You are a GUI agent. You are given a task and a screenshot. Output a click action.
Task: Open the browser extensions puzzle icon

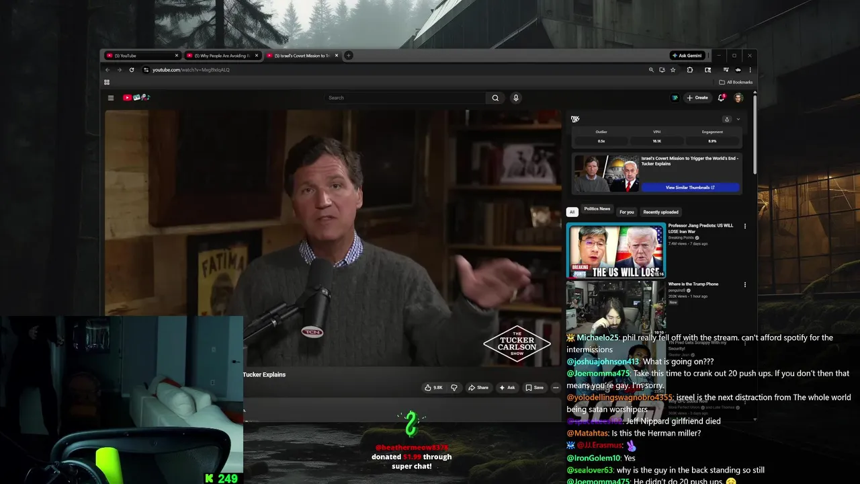coord(689,70)
